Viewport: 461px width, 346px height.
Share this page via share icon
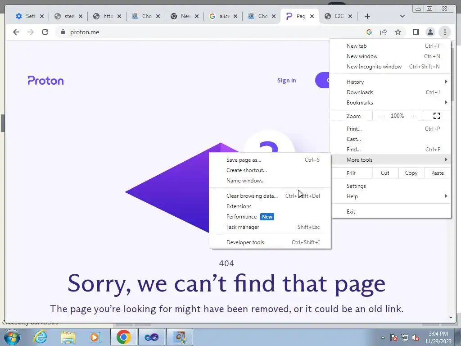[x=384, y=32]
